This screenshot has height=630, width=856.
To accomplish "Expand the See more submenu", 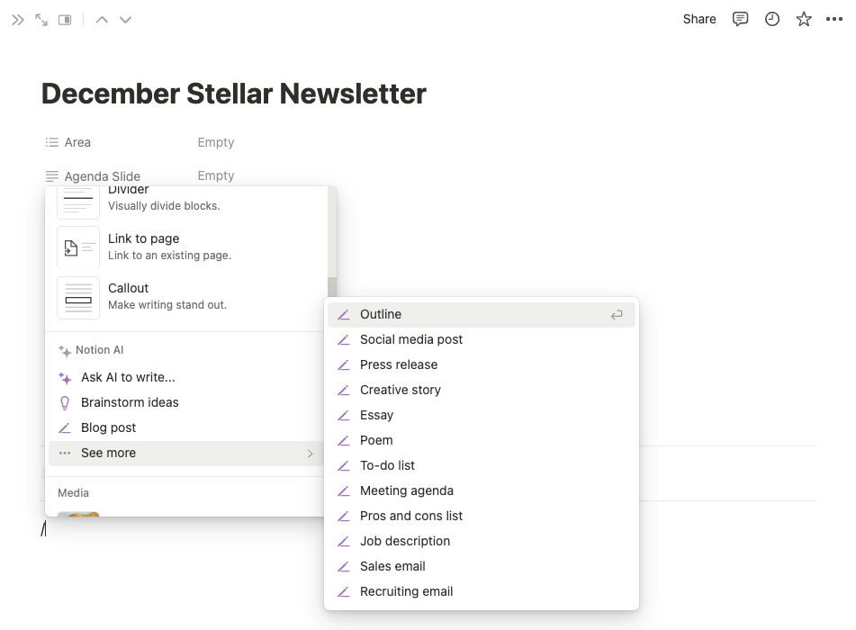I will click(186, 453).
